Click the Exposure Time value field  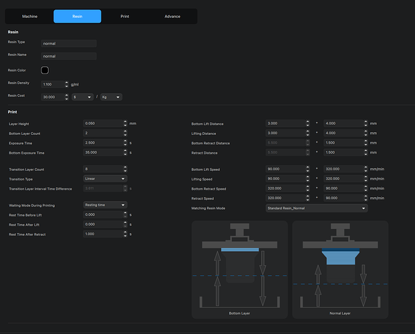coord(103,143)
